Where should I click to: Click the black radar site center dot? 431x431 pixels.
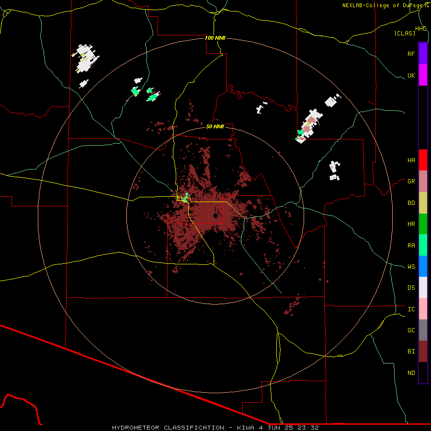(x=215, y=216)
